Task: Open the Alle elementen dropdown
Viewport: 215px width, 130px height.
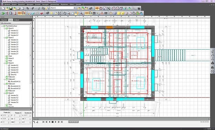Action: coord(16,23)
